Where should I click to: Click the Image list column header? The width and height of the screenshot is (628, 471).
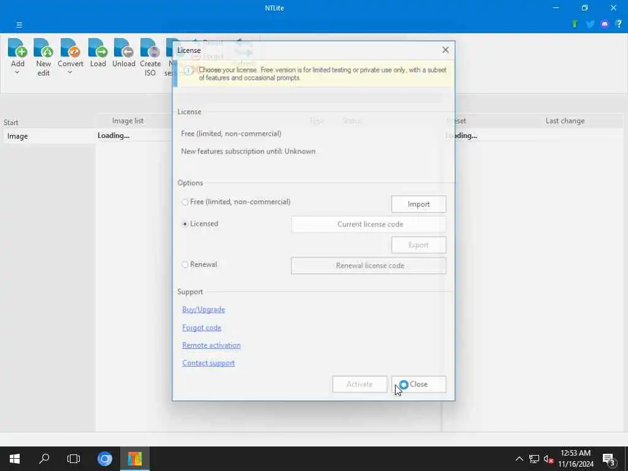(x=128, y=121)
